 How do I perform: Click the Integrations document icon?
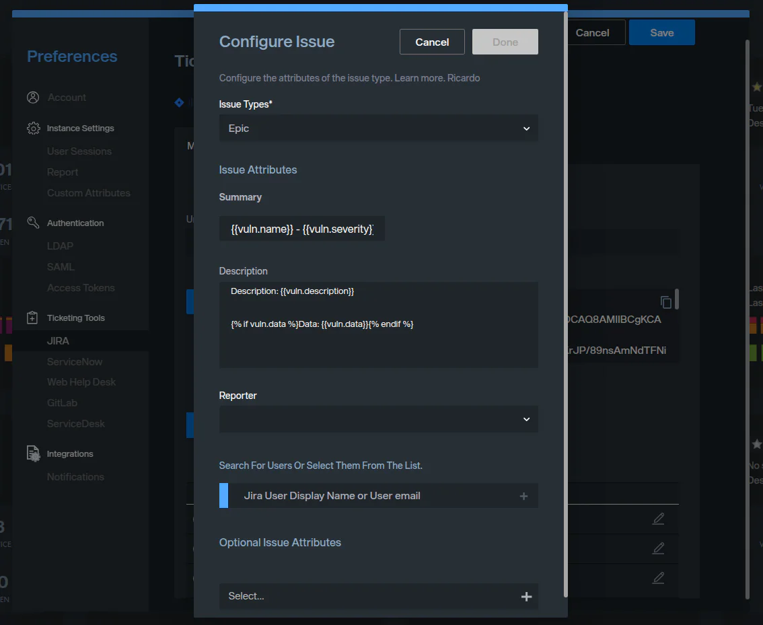click(x=33, y=454)
